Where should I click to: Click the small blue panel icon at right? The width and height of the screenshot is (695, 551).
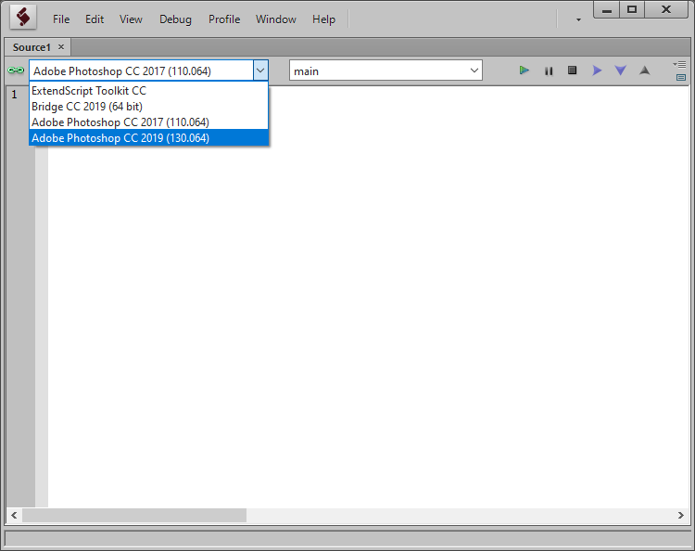tap(681, 78)
